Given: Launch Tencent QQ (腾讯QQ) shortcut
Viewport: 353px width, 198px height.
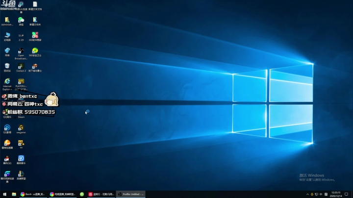Looking at the screenshot, I should (7, 160).
